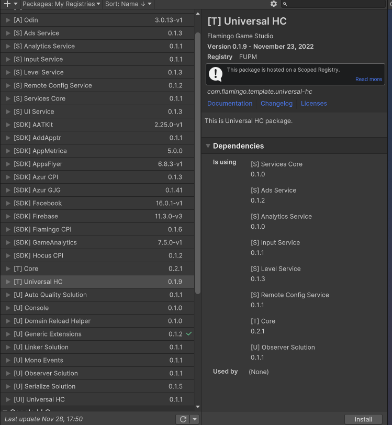Select [S] Remote Config Service package
The height and width of the screenshot is (425, 392).
pyautogui.click(x=97, y=85)
